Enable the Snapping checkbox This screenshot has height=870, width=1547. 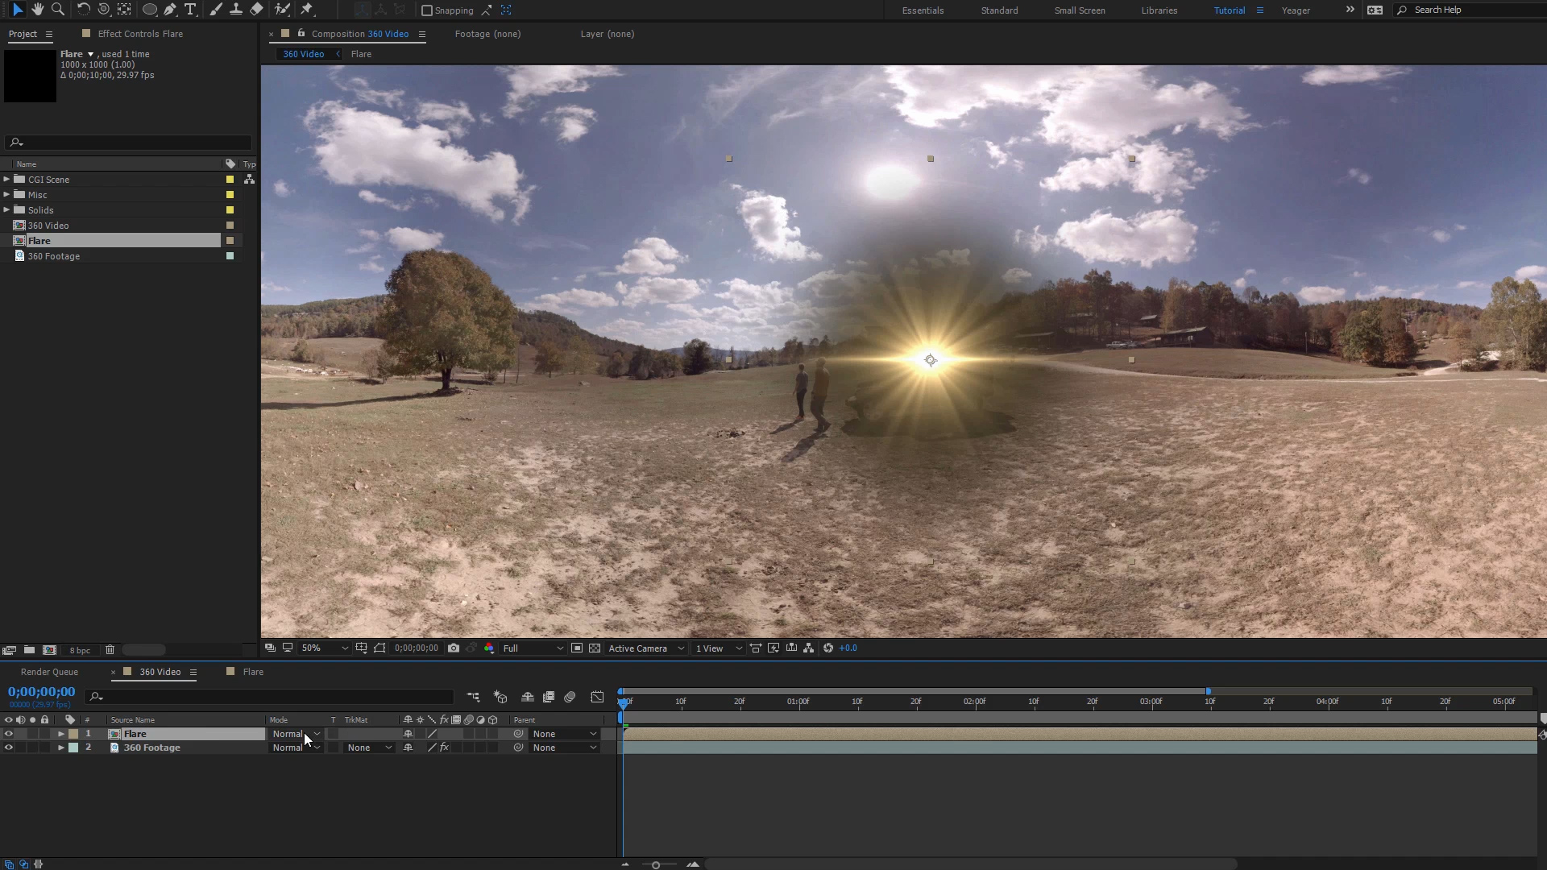426,10
